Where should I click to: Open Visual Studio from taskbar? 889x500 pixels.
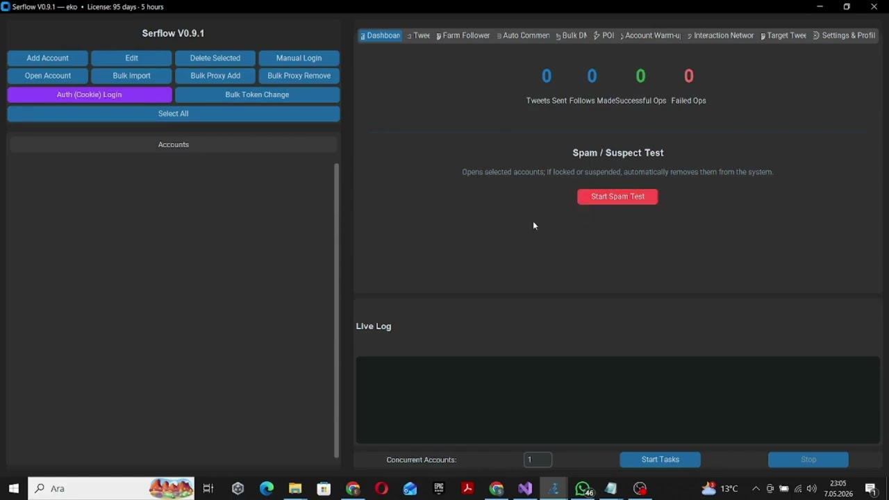point(525,488)
